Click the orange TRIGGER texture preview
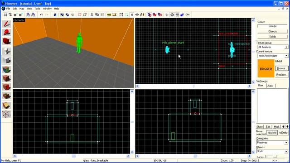This screenshot has height=163, width=290. [266, 68]
